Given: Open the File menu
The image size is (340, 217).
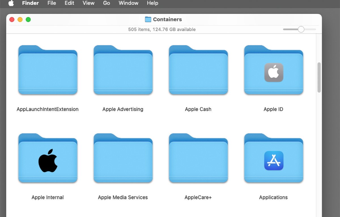Looking at the screenshot, I should [52, 3].
